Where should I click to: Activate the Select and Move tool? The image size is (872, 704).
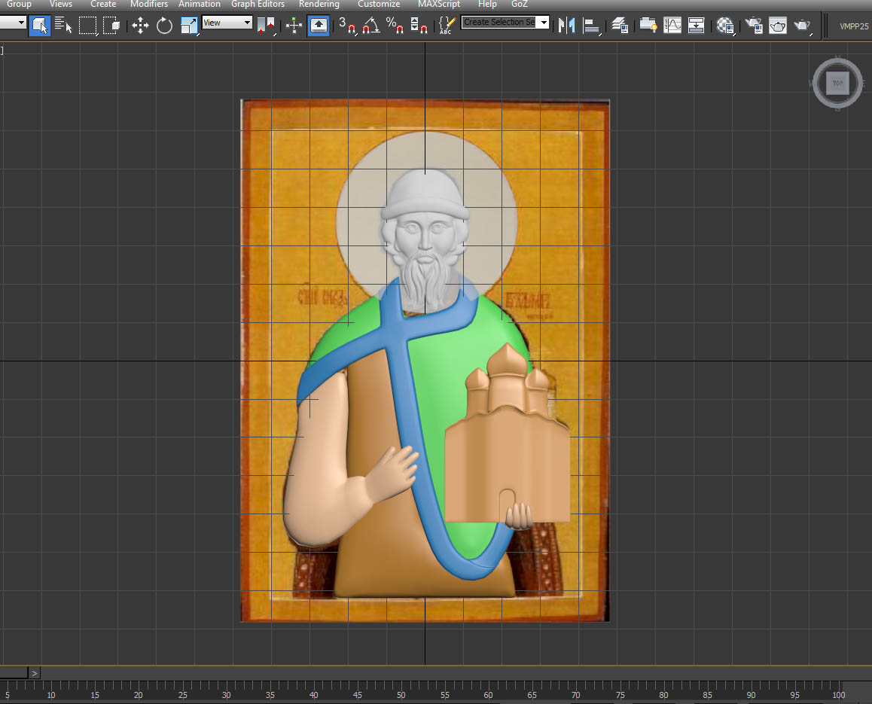pos(140,26)
